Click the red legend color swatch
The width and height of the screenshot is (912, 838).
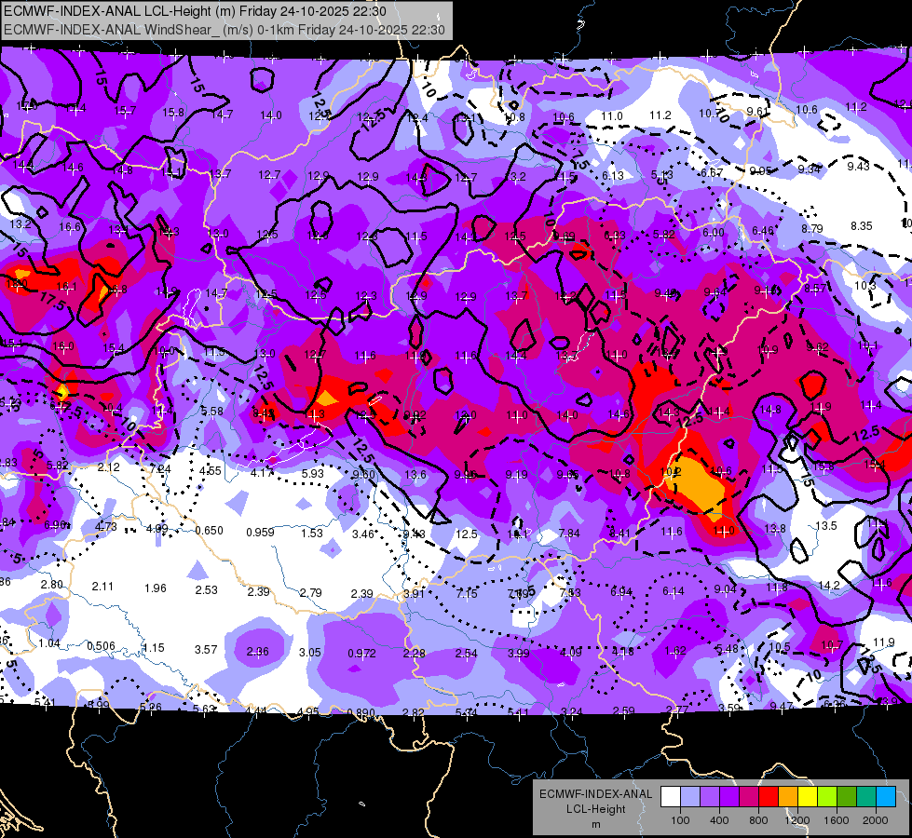point(769,797)
